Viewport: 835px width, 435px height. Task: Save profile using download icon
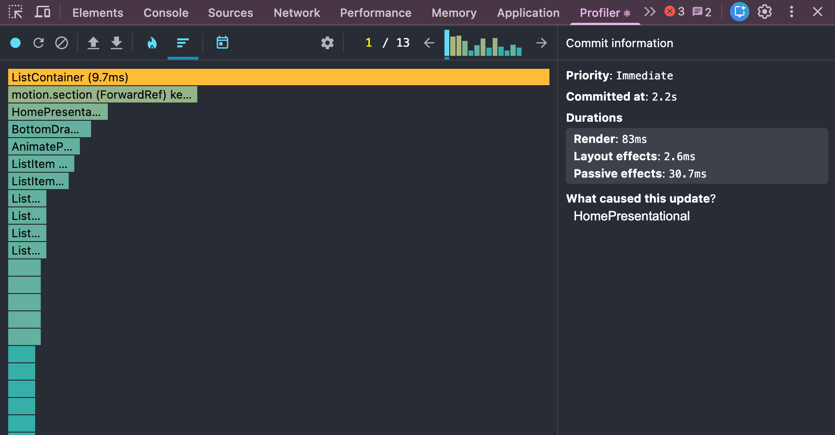117,43
